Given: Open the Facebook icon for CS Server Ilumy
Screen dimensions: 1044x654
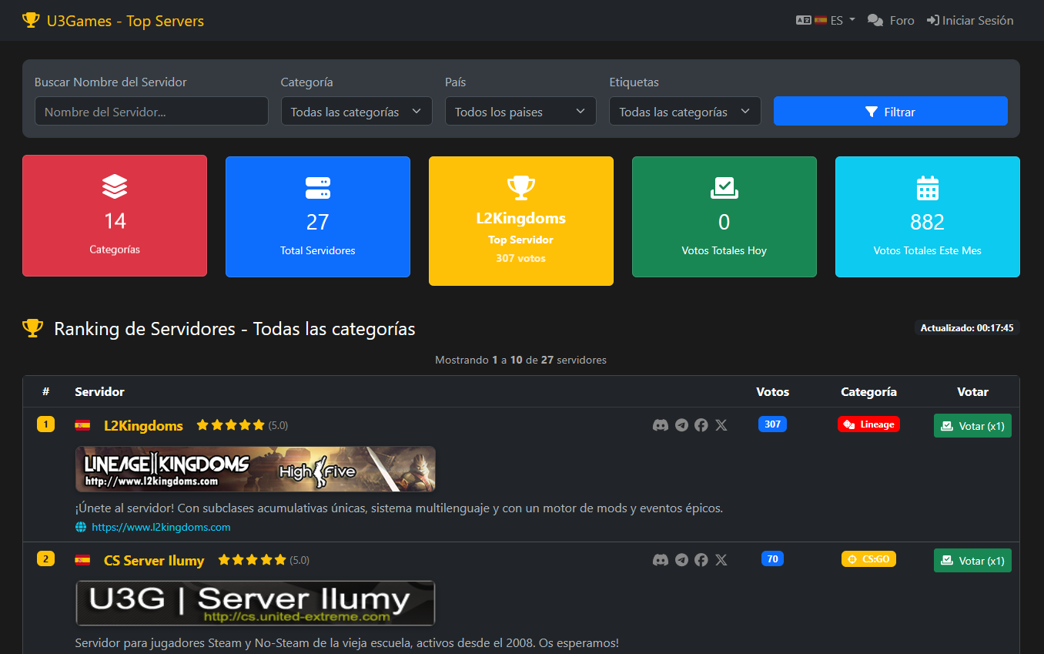Looking at the screenshot, I should tap(701, 560).
